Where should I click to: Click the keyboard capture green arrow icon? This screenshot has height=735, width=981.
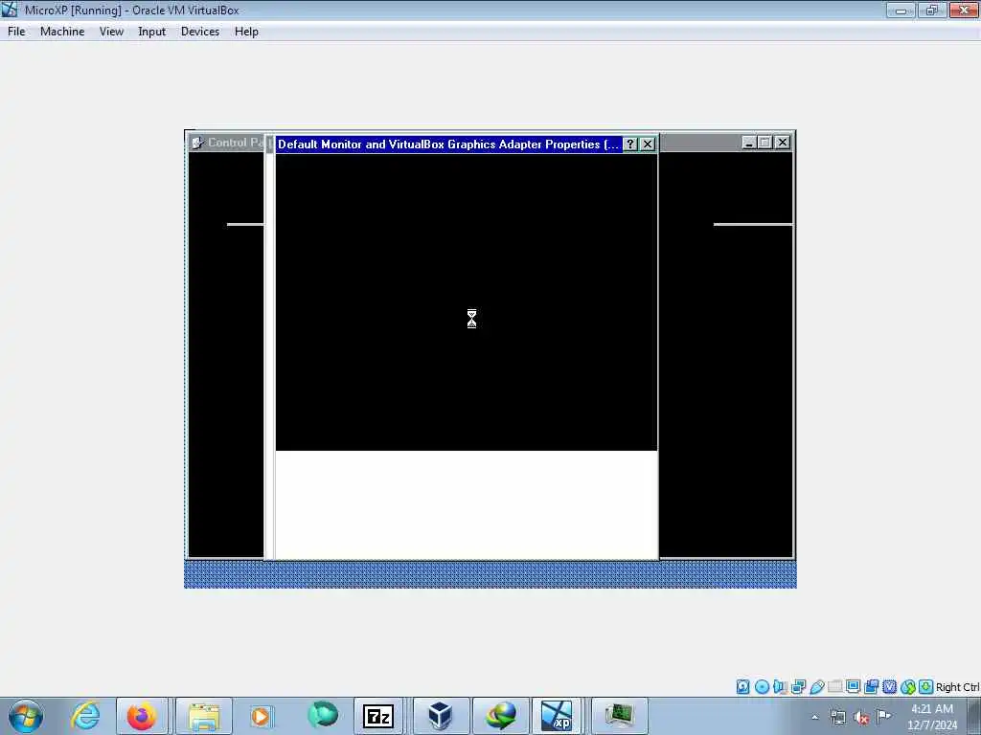[926, 687]
